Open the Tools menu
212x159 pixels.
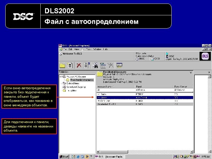click(89, 49)
